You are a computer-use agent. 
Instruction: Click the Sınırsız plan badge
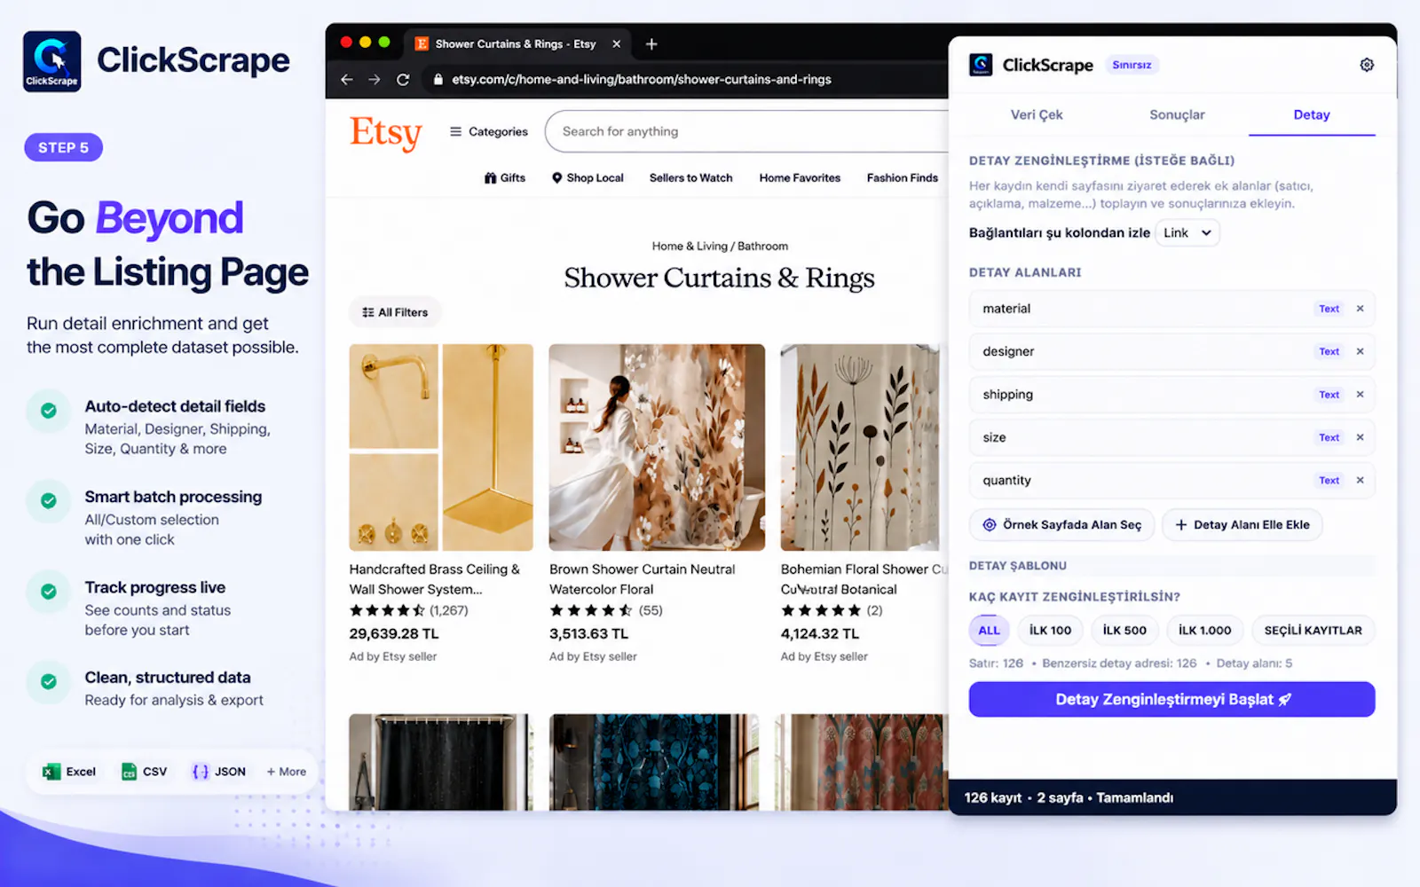[x=1132, y=65]
